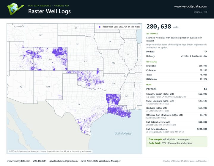214x166 pixels.
Task: Open free sample link velocitydata.com/samples/
Action: (177, 139)
